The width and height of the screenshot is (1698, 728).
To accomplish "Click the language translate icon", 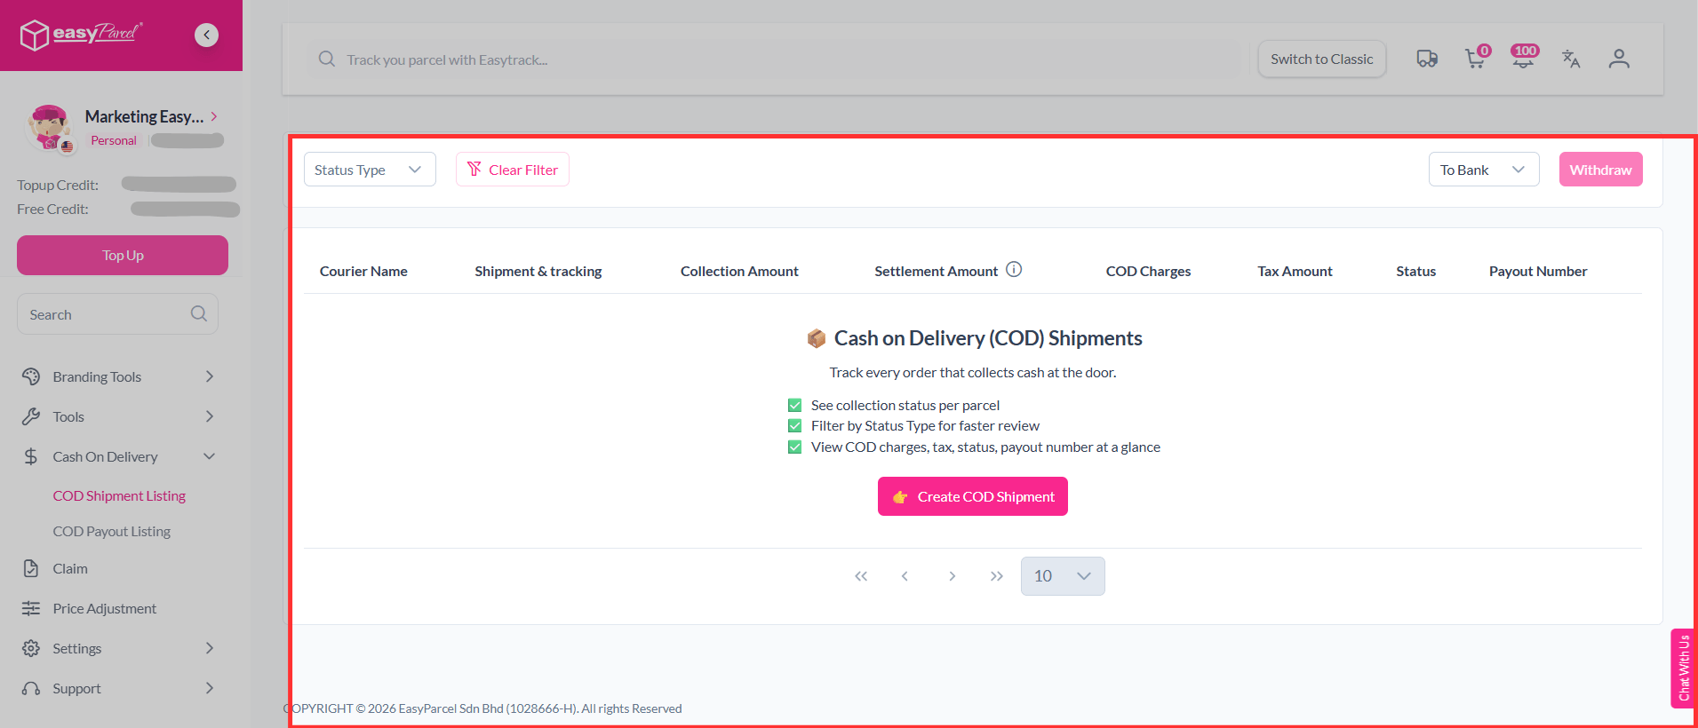I will click(x=1571, y=59).
